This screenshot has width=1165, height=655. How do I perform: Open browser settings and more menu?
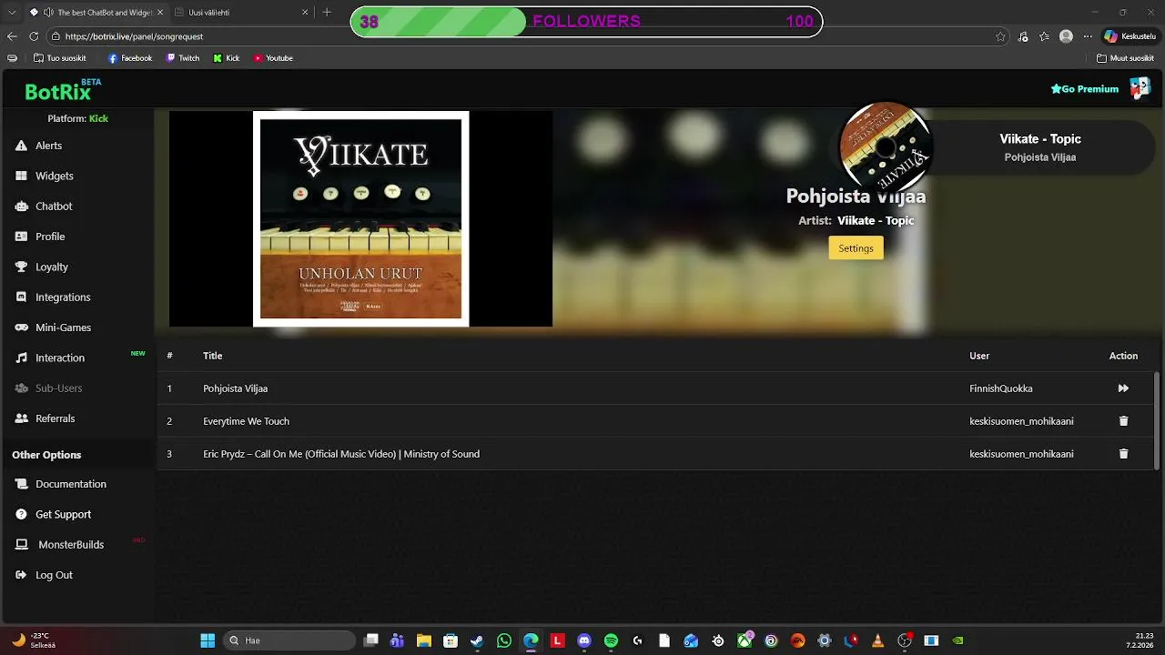point(1087,36)
